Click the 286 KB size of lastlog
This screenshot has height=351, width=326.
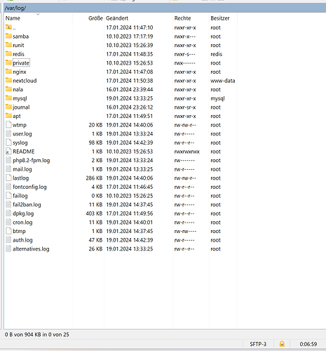pyautogui.click(x=94, y=178)
